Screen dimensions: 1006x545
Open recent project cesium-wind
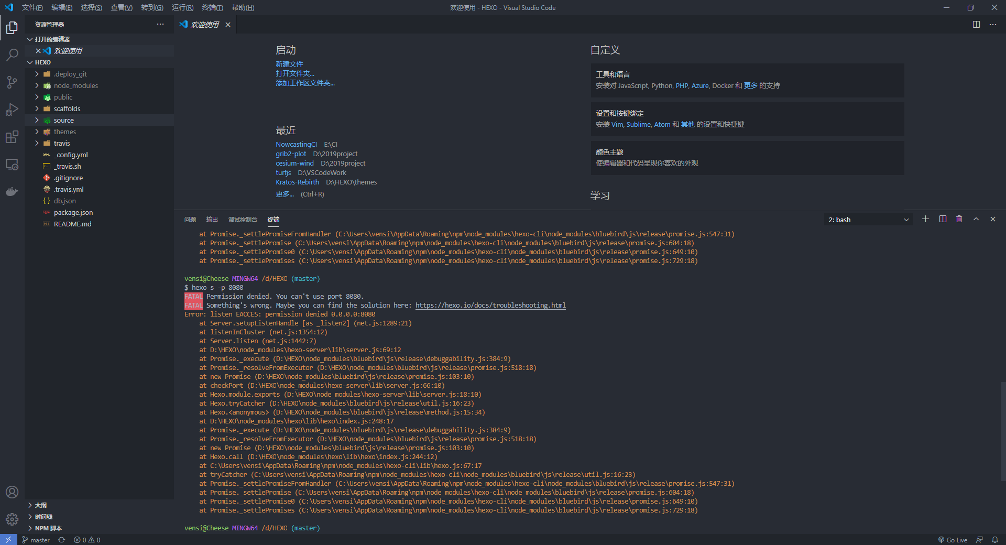pos(294,163)
